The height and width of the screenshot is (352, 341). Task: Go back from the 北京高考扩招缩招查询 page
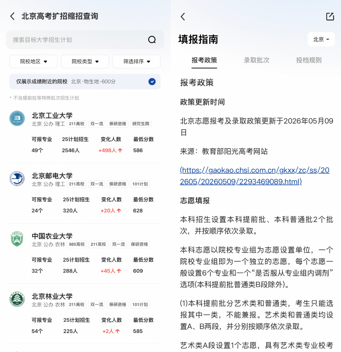click(x=13, y=16)
